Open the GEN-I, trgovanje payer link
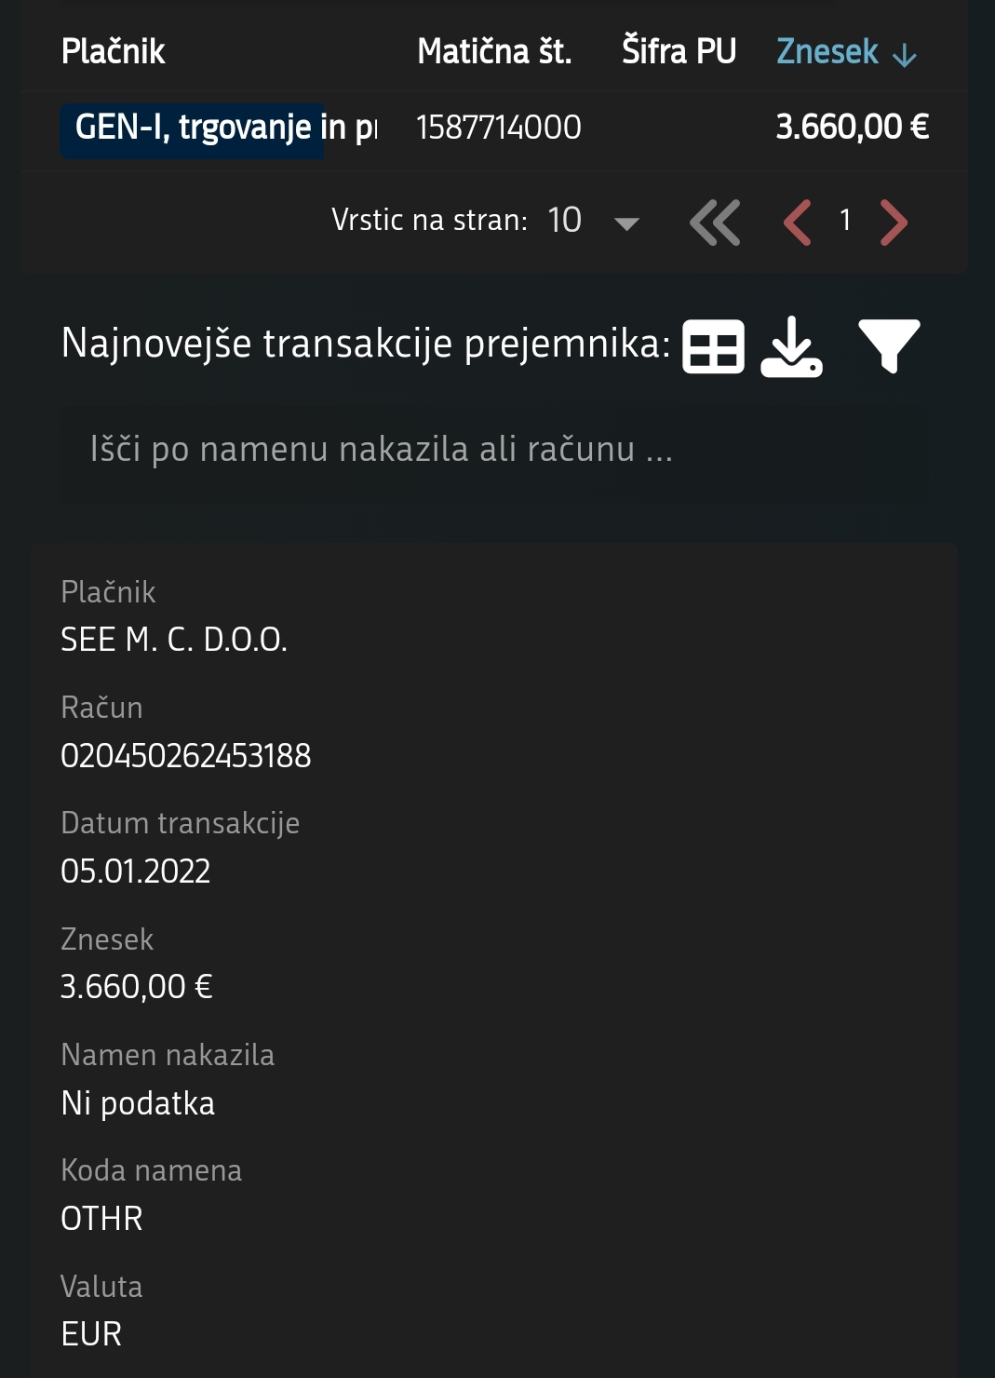Screen dimensions: 995x1378 [x=193, y=128]
